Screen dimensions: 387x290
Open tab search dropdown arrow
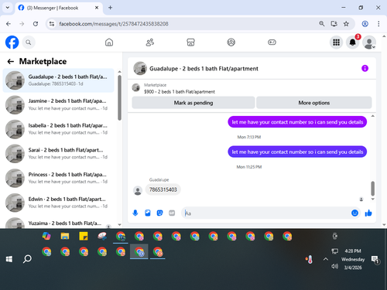point(8,8)
